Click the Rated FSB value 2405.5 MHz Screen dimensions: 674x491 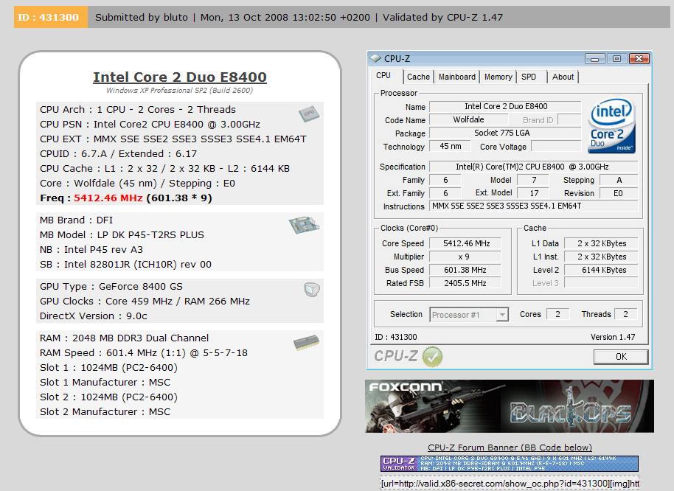coord(465,284)
